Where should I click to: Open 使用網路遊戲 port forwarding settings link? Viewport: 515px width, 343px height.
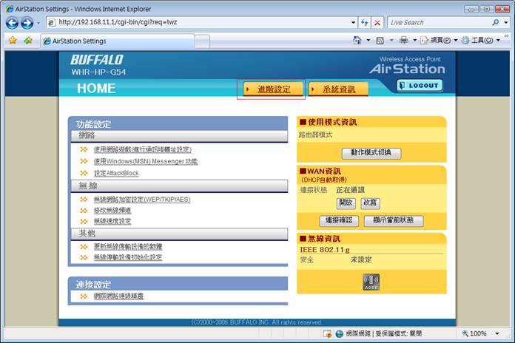(143, 149)
